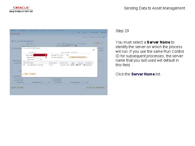Screen dimensions: 195x146
Task: Open the Recurrence dropdown
Action: (x=40, y=57)
